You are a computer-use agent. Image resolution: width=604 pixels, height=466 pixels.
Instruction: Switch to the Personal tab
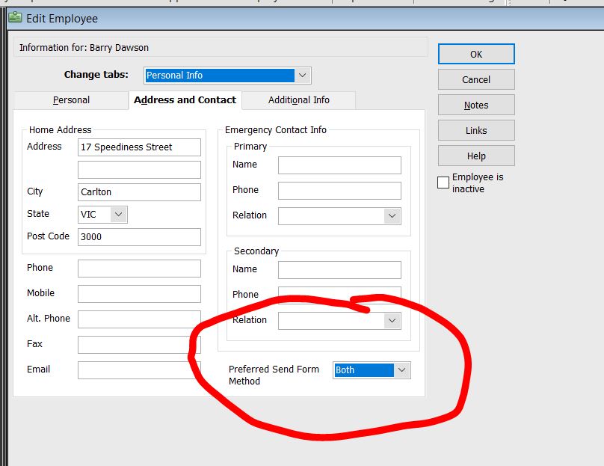pyautogui.click(x=71, y=100)
